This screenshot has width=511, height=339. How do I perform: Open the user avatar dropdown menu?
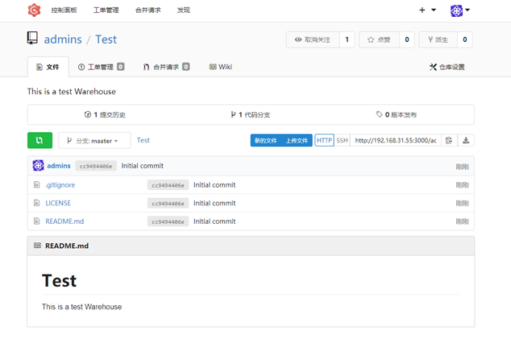pyautogui.click(x=460, y=10)
